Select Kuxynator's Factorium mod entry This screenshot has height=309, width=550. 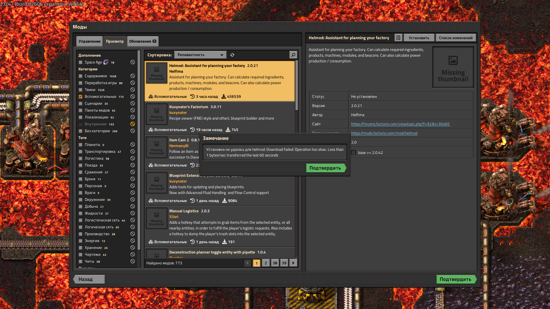220,118
